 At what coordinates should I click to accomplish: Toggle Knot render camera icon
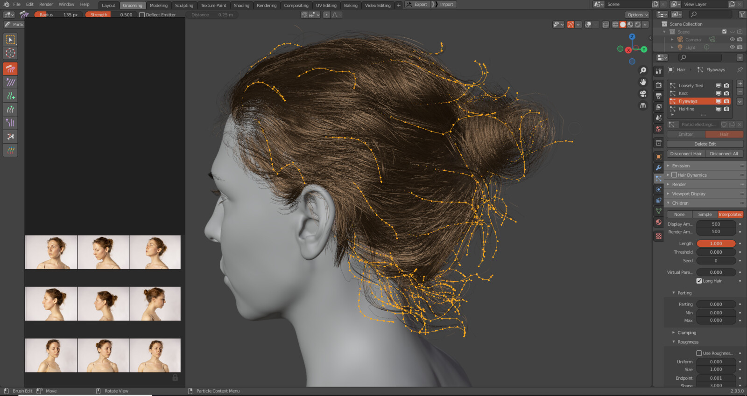point(726,93)
